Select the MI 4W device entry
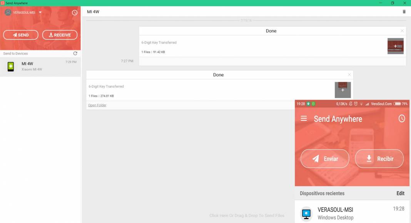Screen dimensions: 411x223 point(40,67)
